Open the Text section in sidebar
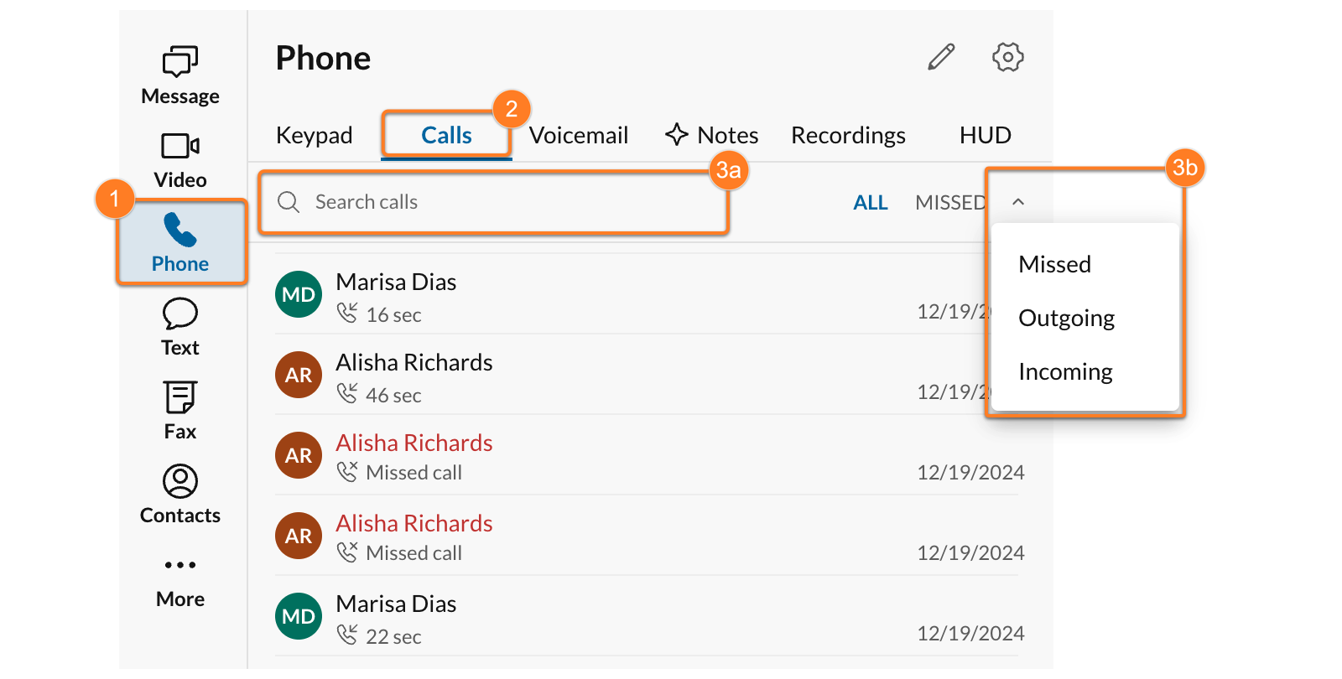1342x679 pixels. 180,328
